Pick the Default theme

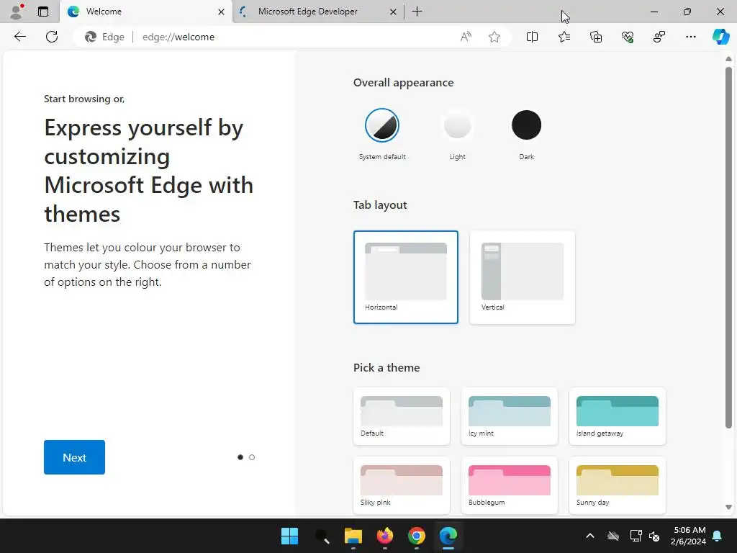coord(402,416)
